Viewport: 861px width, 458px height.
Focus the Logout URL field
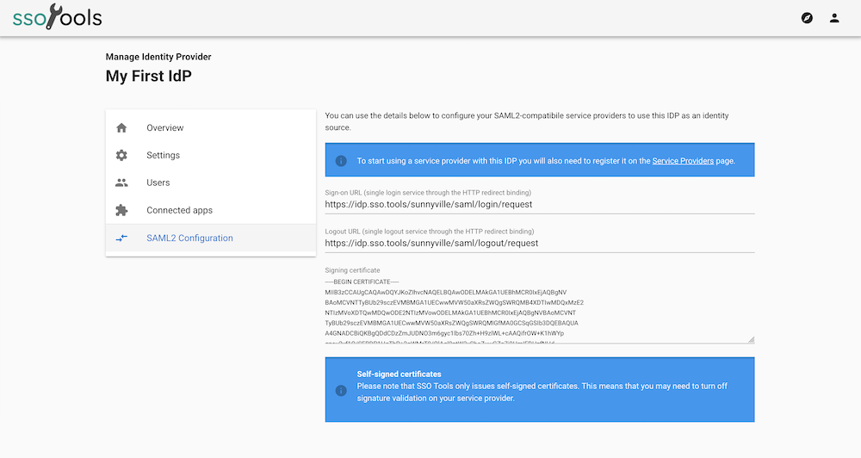[x=539, y=244]
